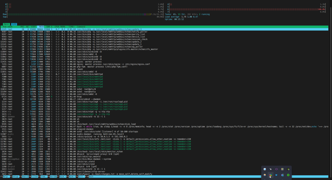Open the rainbow monitor tray icon
The image size is (332, 180).
[x=282, y=169]
